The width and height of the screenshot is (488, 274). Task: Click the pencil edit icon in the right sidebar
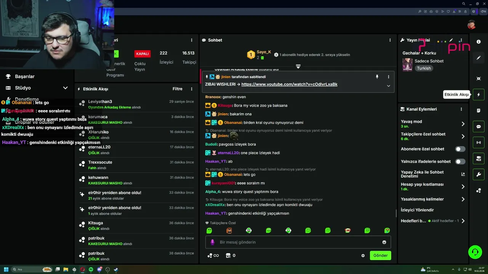click(x=478, y=58)
